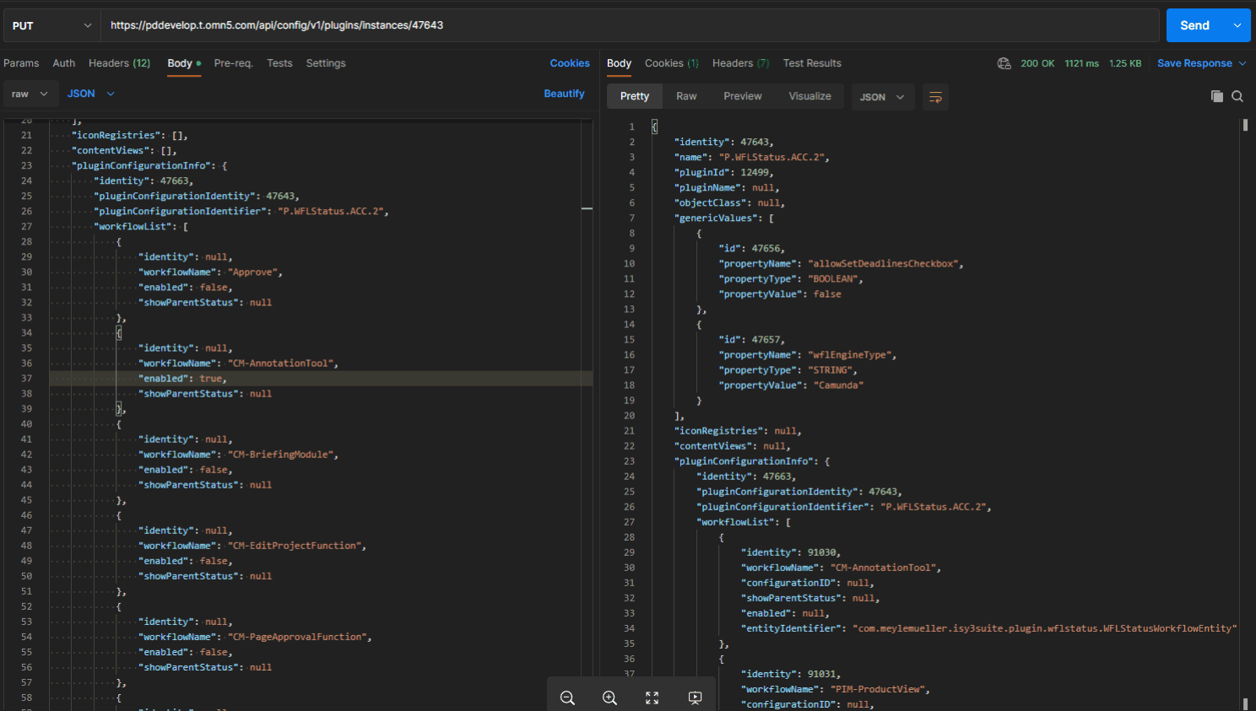Open the response JSON format dropdown

pos(882,97)
